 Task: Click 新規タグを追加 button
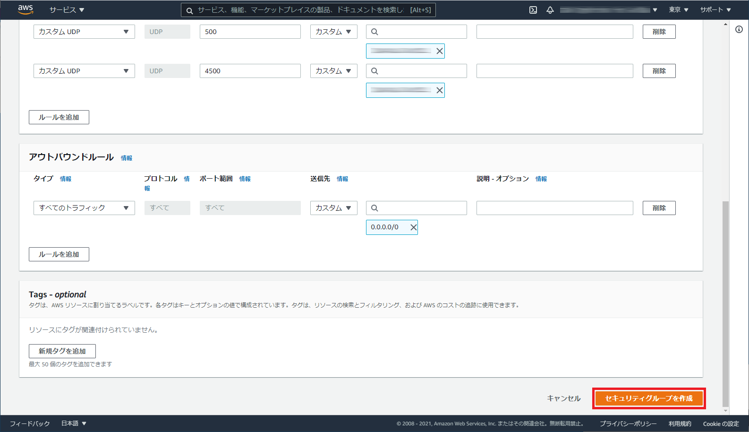(x=62, y=351)
